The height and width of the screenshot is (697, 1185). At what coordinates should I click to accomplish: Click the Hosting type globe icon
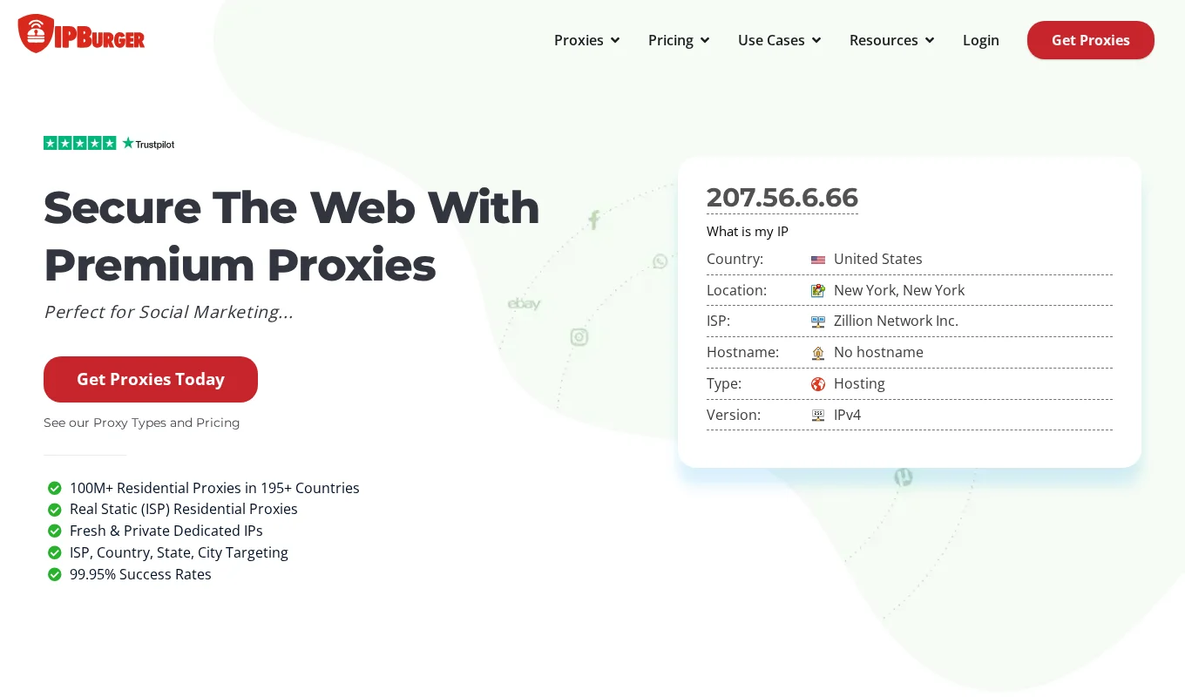817,384
